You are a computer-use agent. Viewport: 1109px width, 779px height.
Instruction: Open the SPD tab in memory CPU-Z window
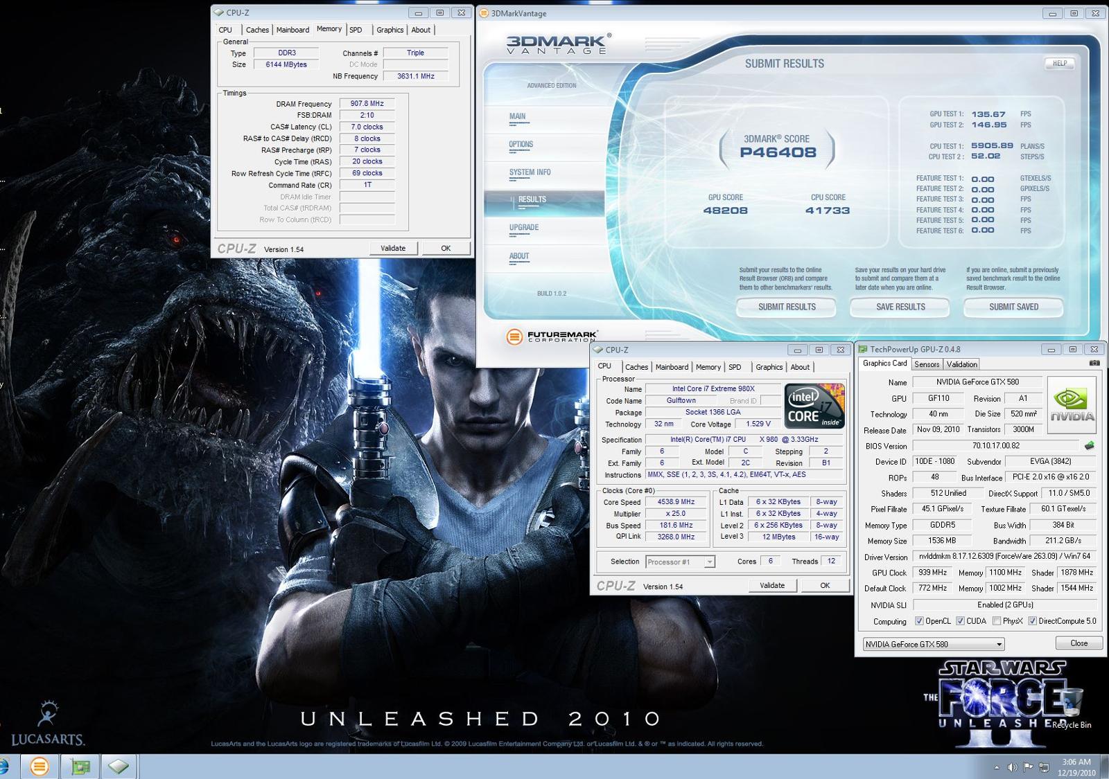(x=356, y=30)
